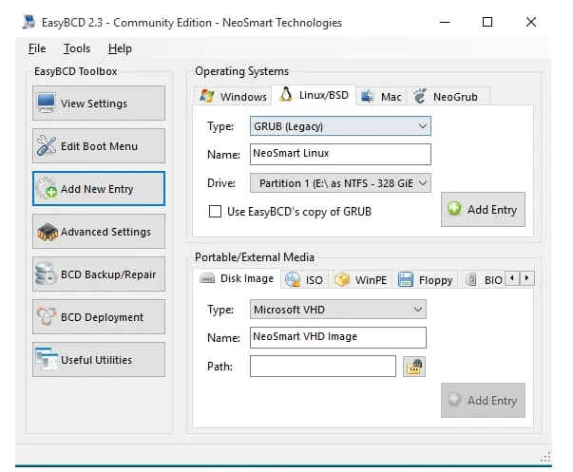Viewport: 573px width, 472px height.
Task: Select the Disk Image tab
Action: point(237,278)
